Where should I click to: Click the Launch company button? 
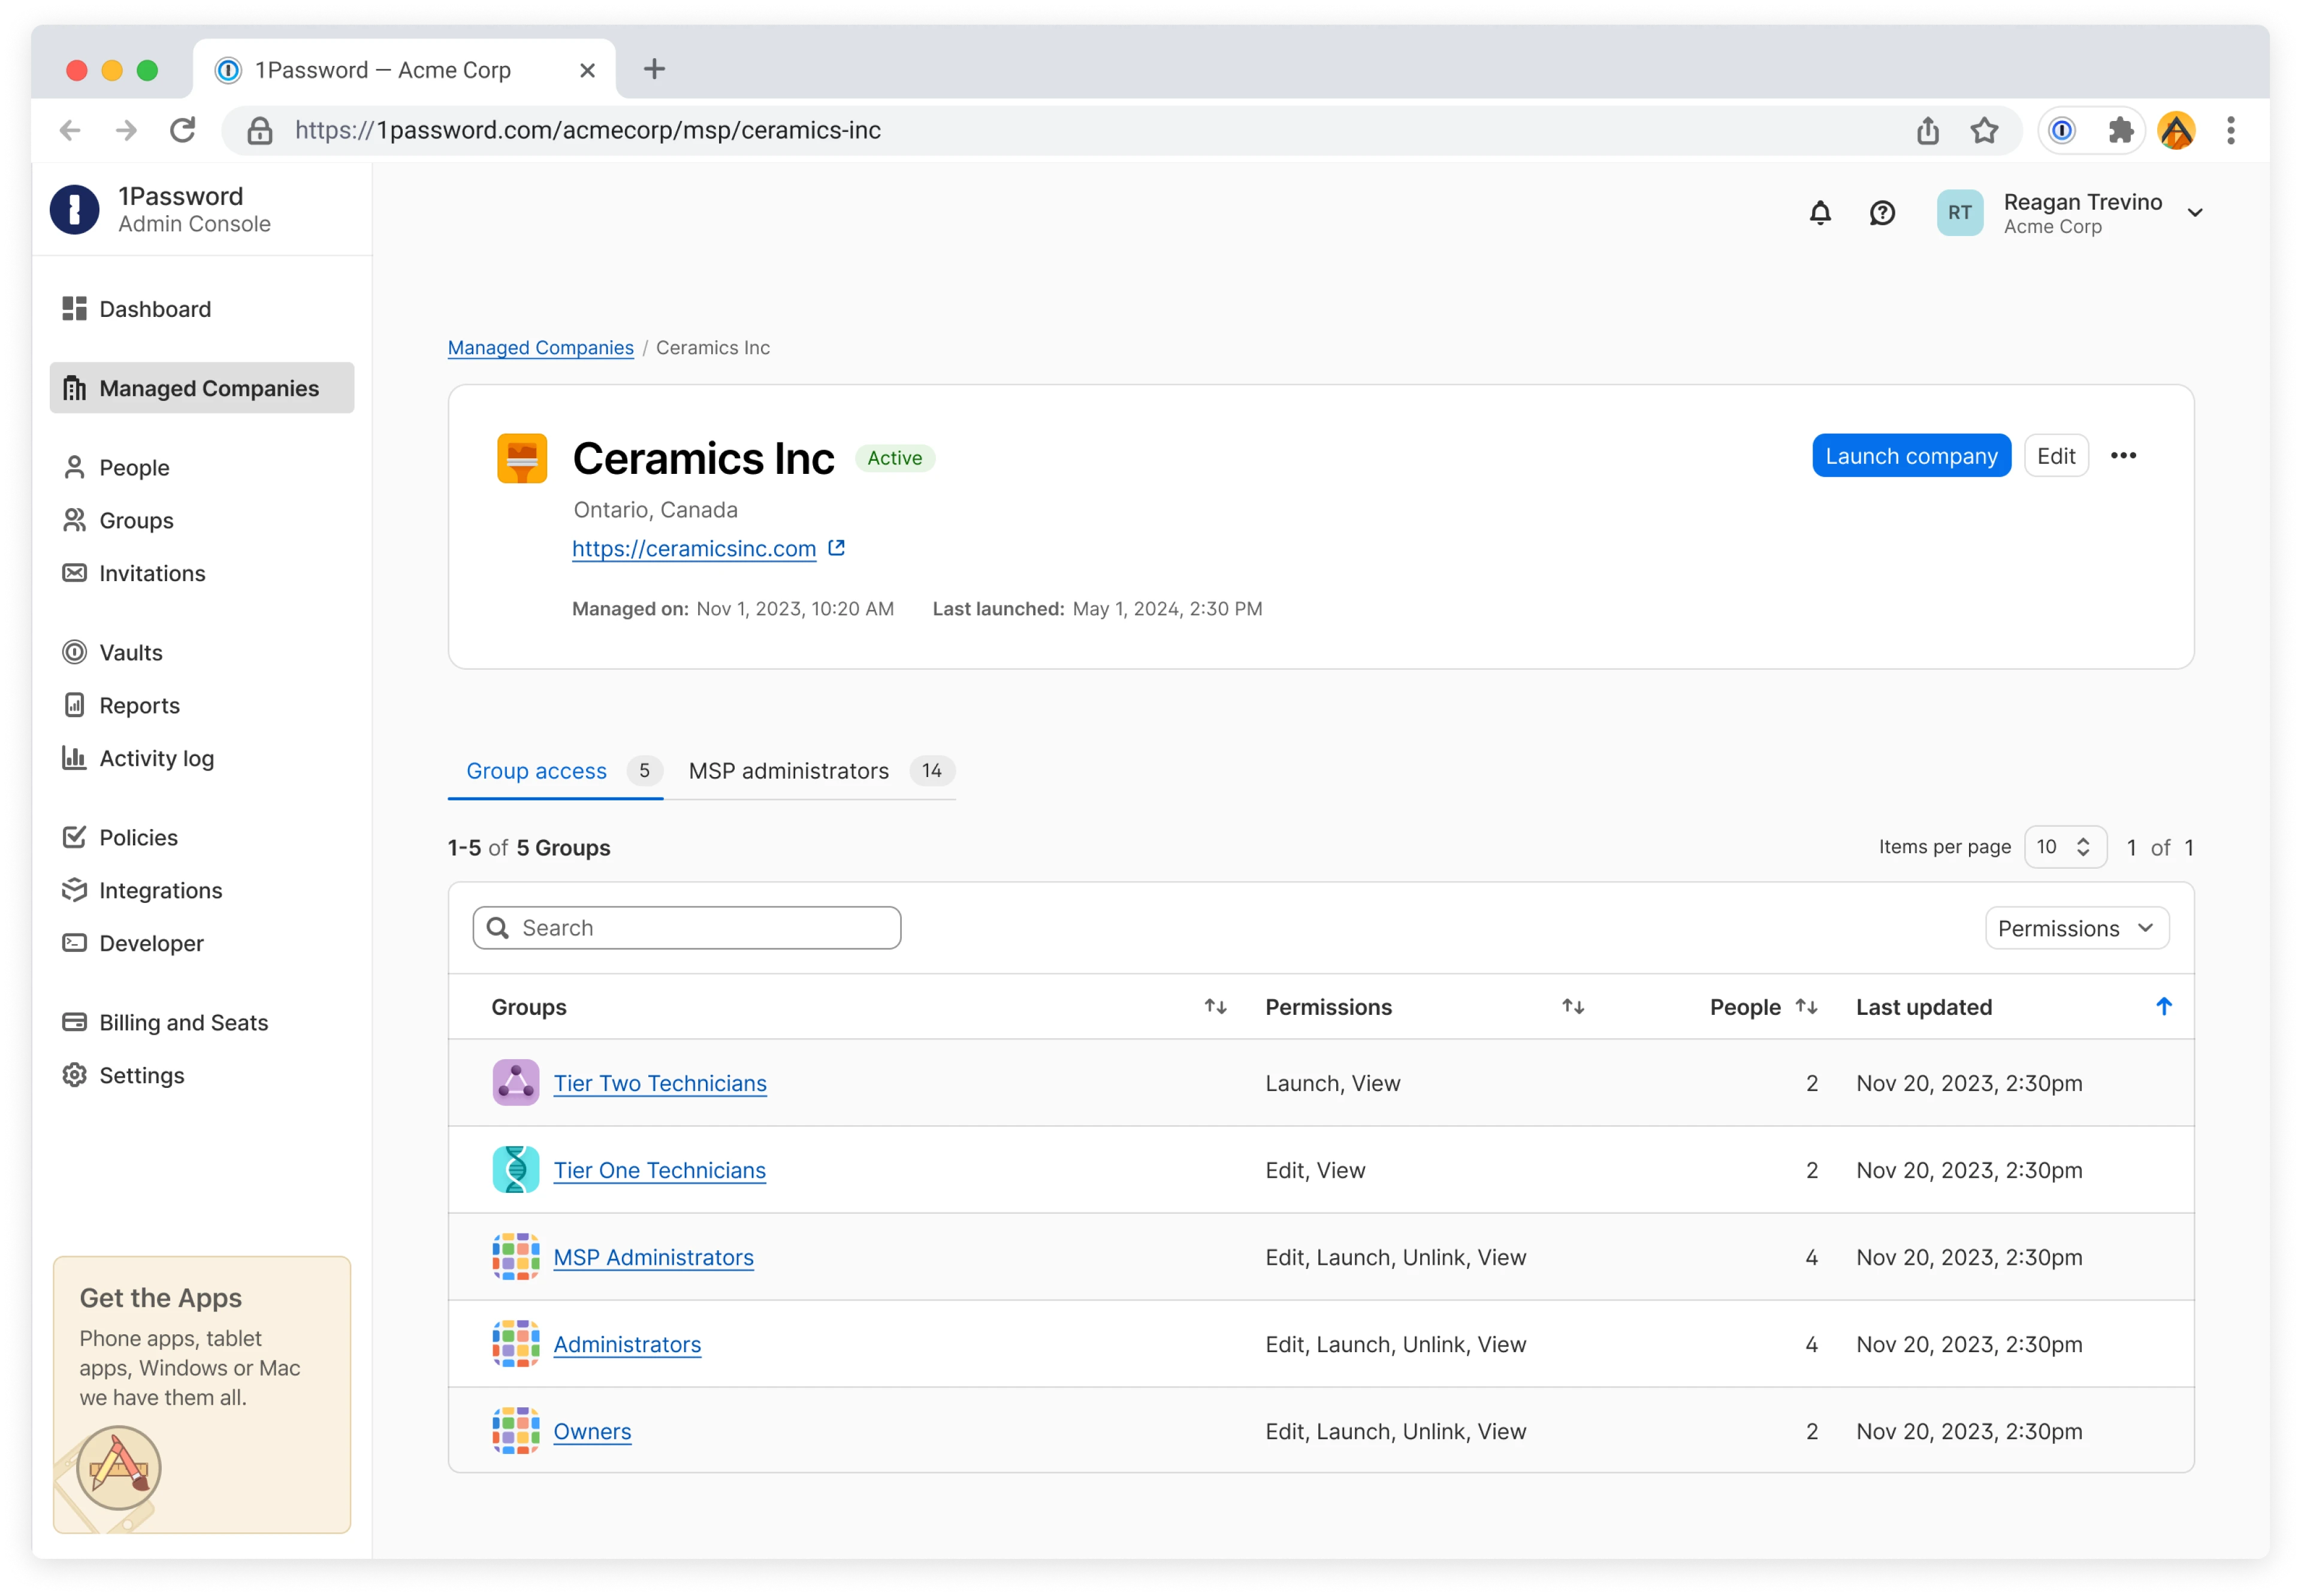1911,455
